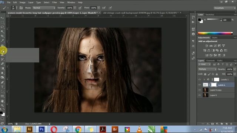Toggle visibility of Layer 1
This screenshot has width=237, height=133.
click(200, 85)
